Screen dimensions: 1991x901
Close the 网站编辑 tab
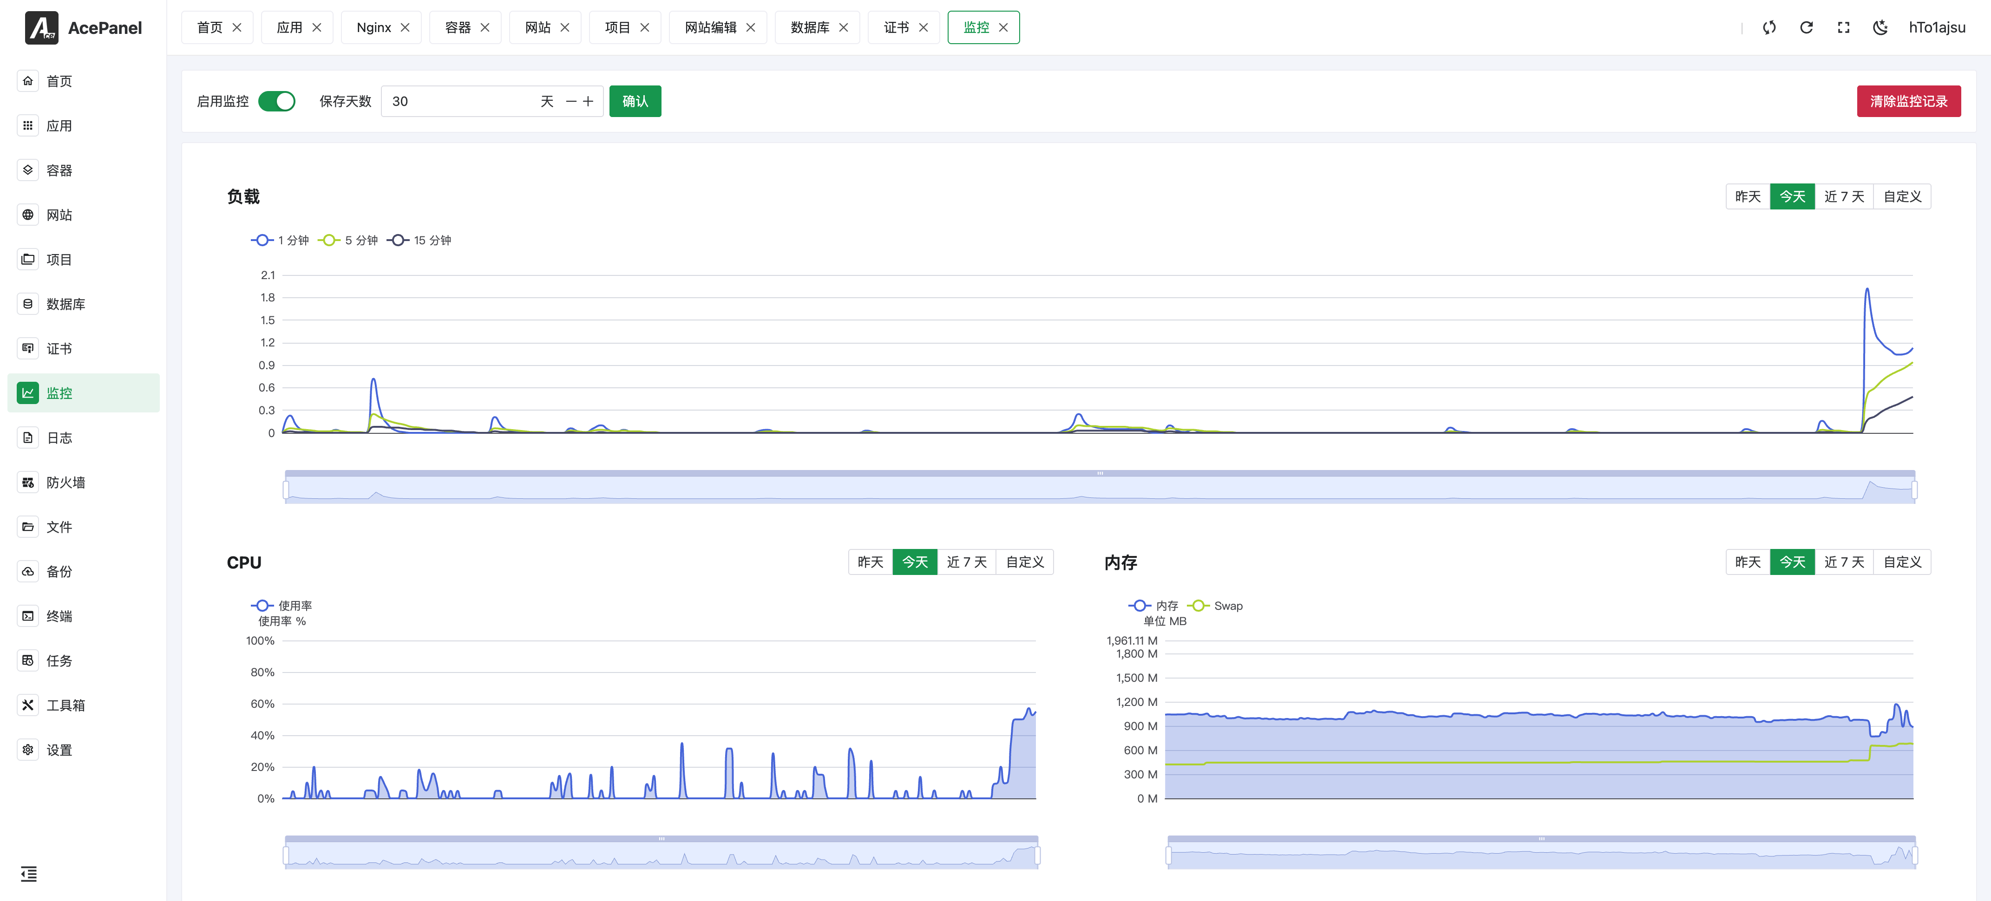pos(751,28)
